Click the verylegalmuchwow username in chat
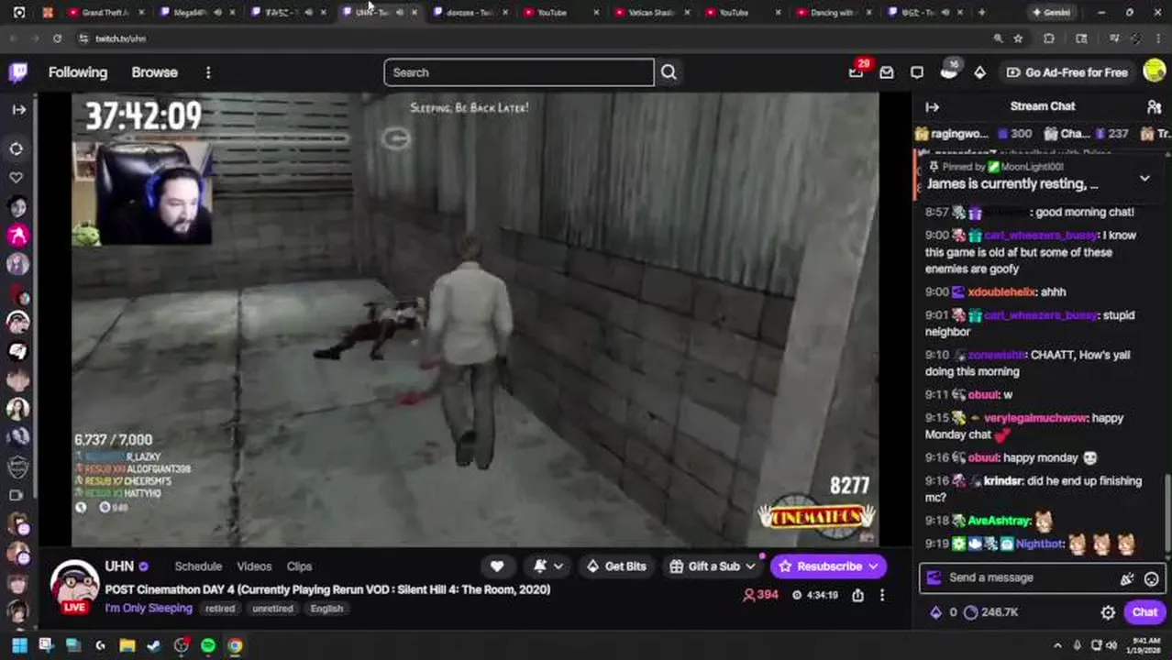 click(x=1034, y=418)
